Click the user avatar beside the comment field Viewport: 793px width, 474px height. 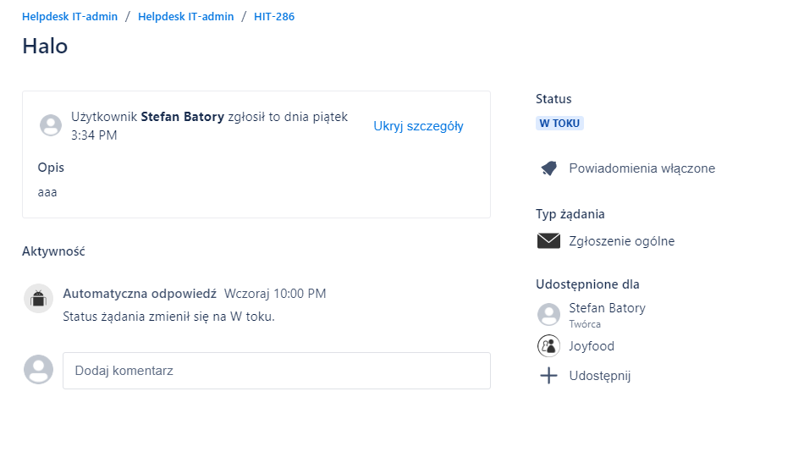click(x=38, y=369)
